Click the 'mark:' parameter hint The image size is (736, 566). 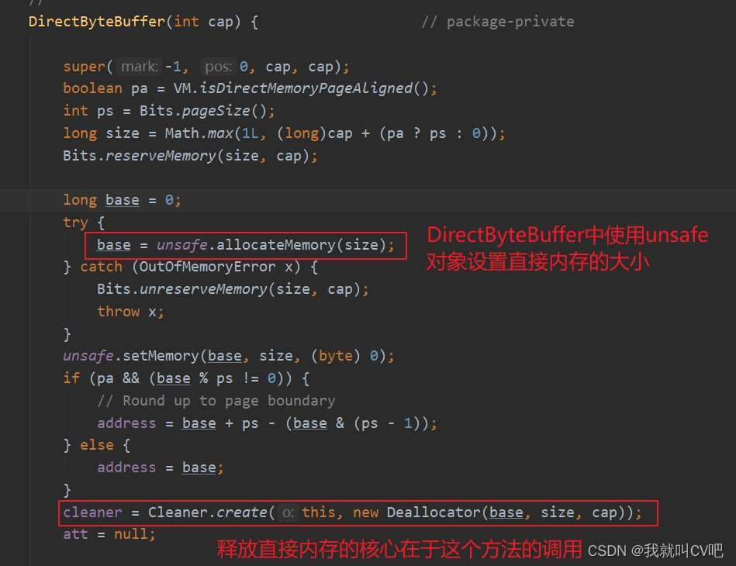pyautogui.click(x=140, y=67)
